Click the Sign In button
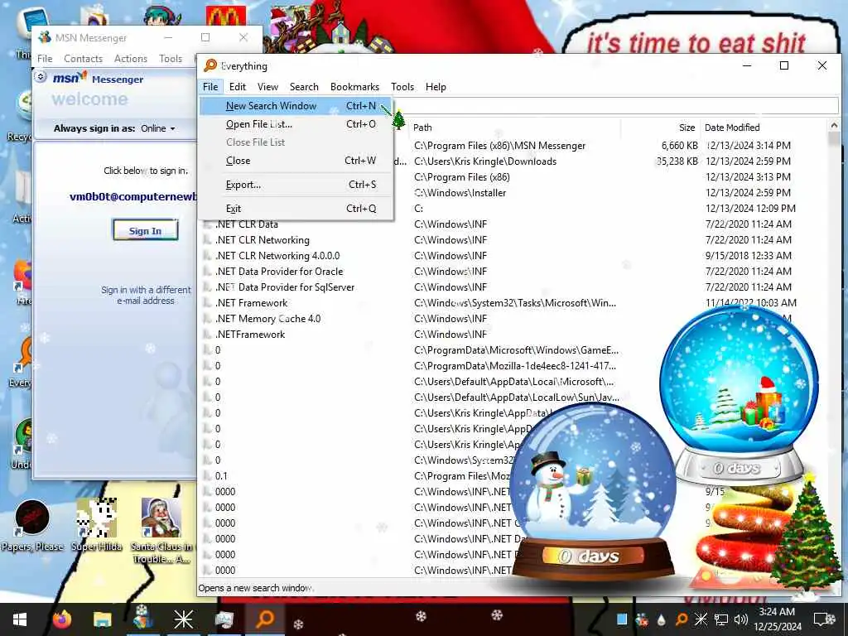848x636 pixels. [145, 230]
